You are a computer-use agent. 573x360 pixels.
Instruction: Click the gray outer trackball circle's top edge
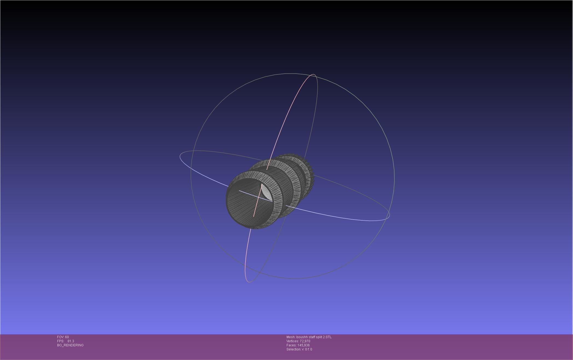[290, 73]
